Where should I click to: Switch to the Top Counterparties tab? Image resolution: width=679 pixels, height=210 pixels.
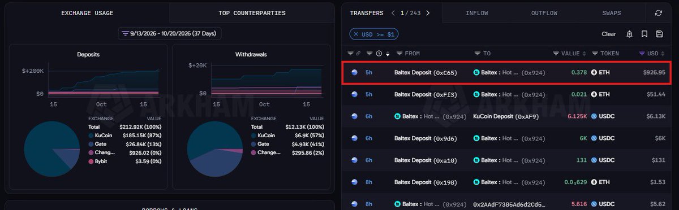click(252, 12)
